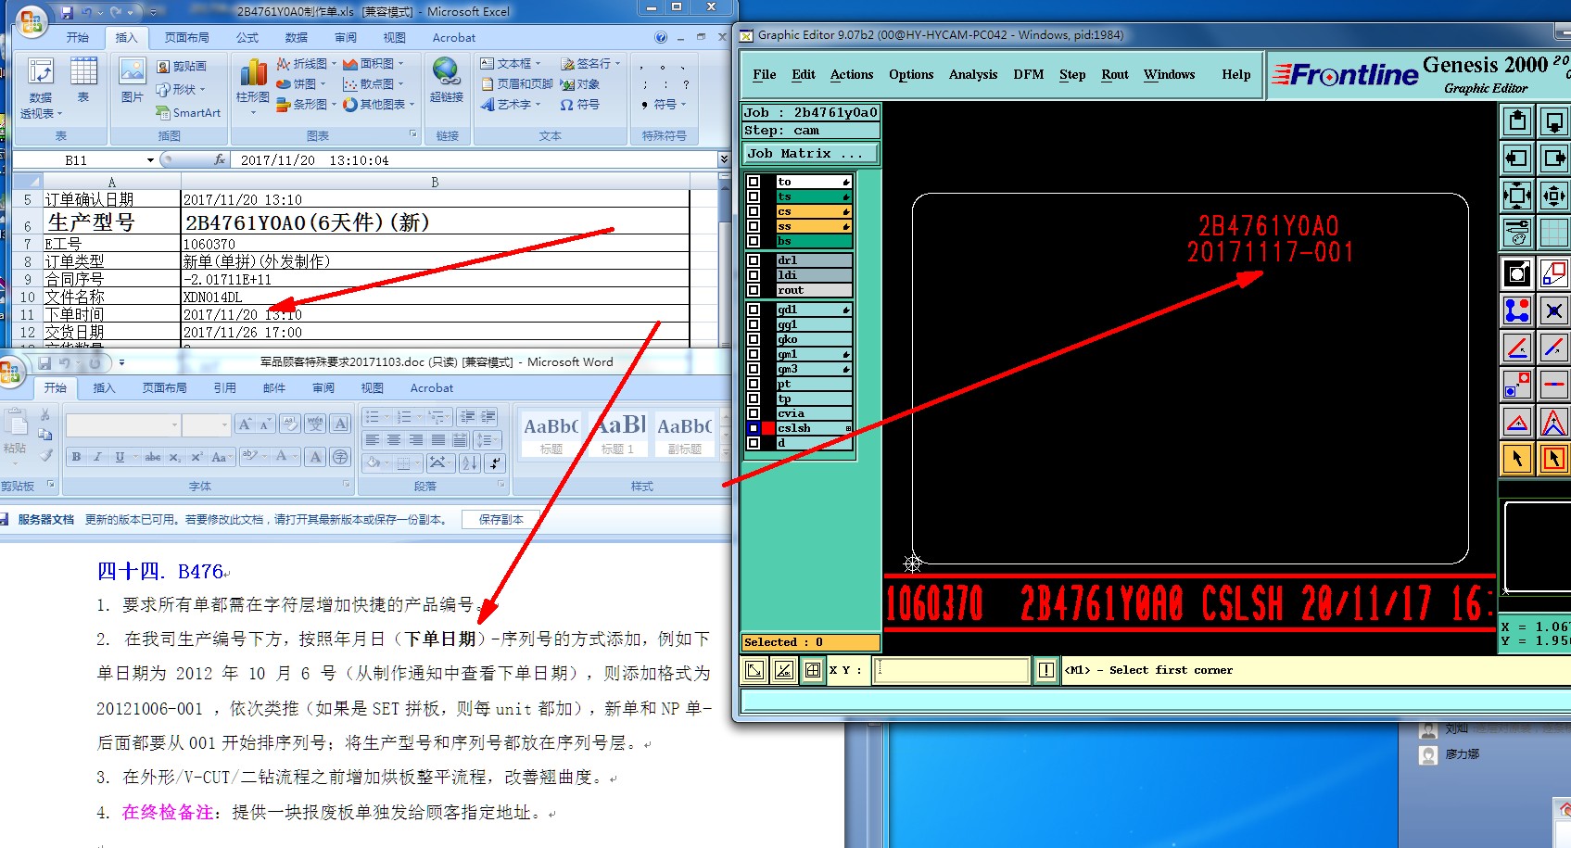Click the pan-down arrow icon in Genesis
The width and height of the screenshot is (1571, 848).
[x=1554, y=121]
